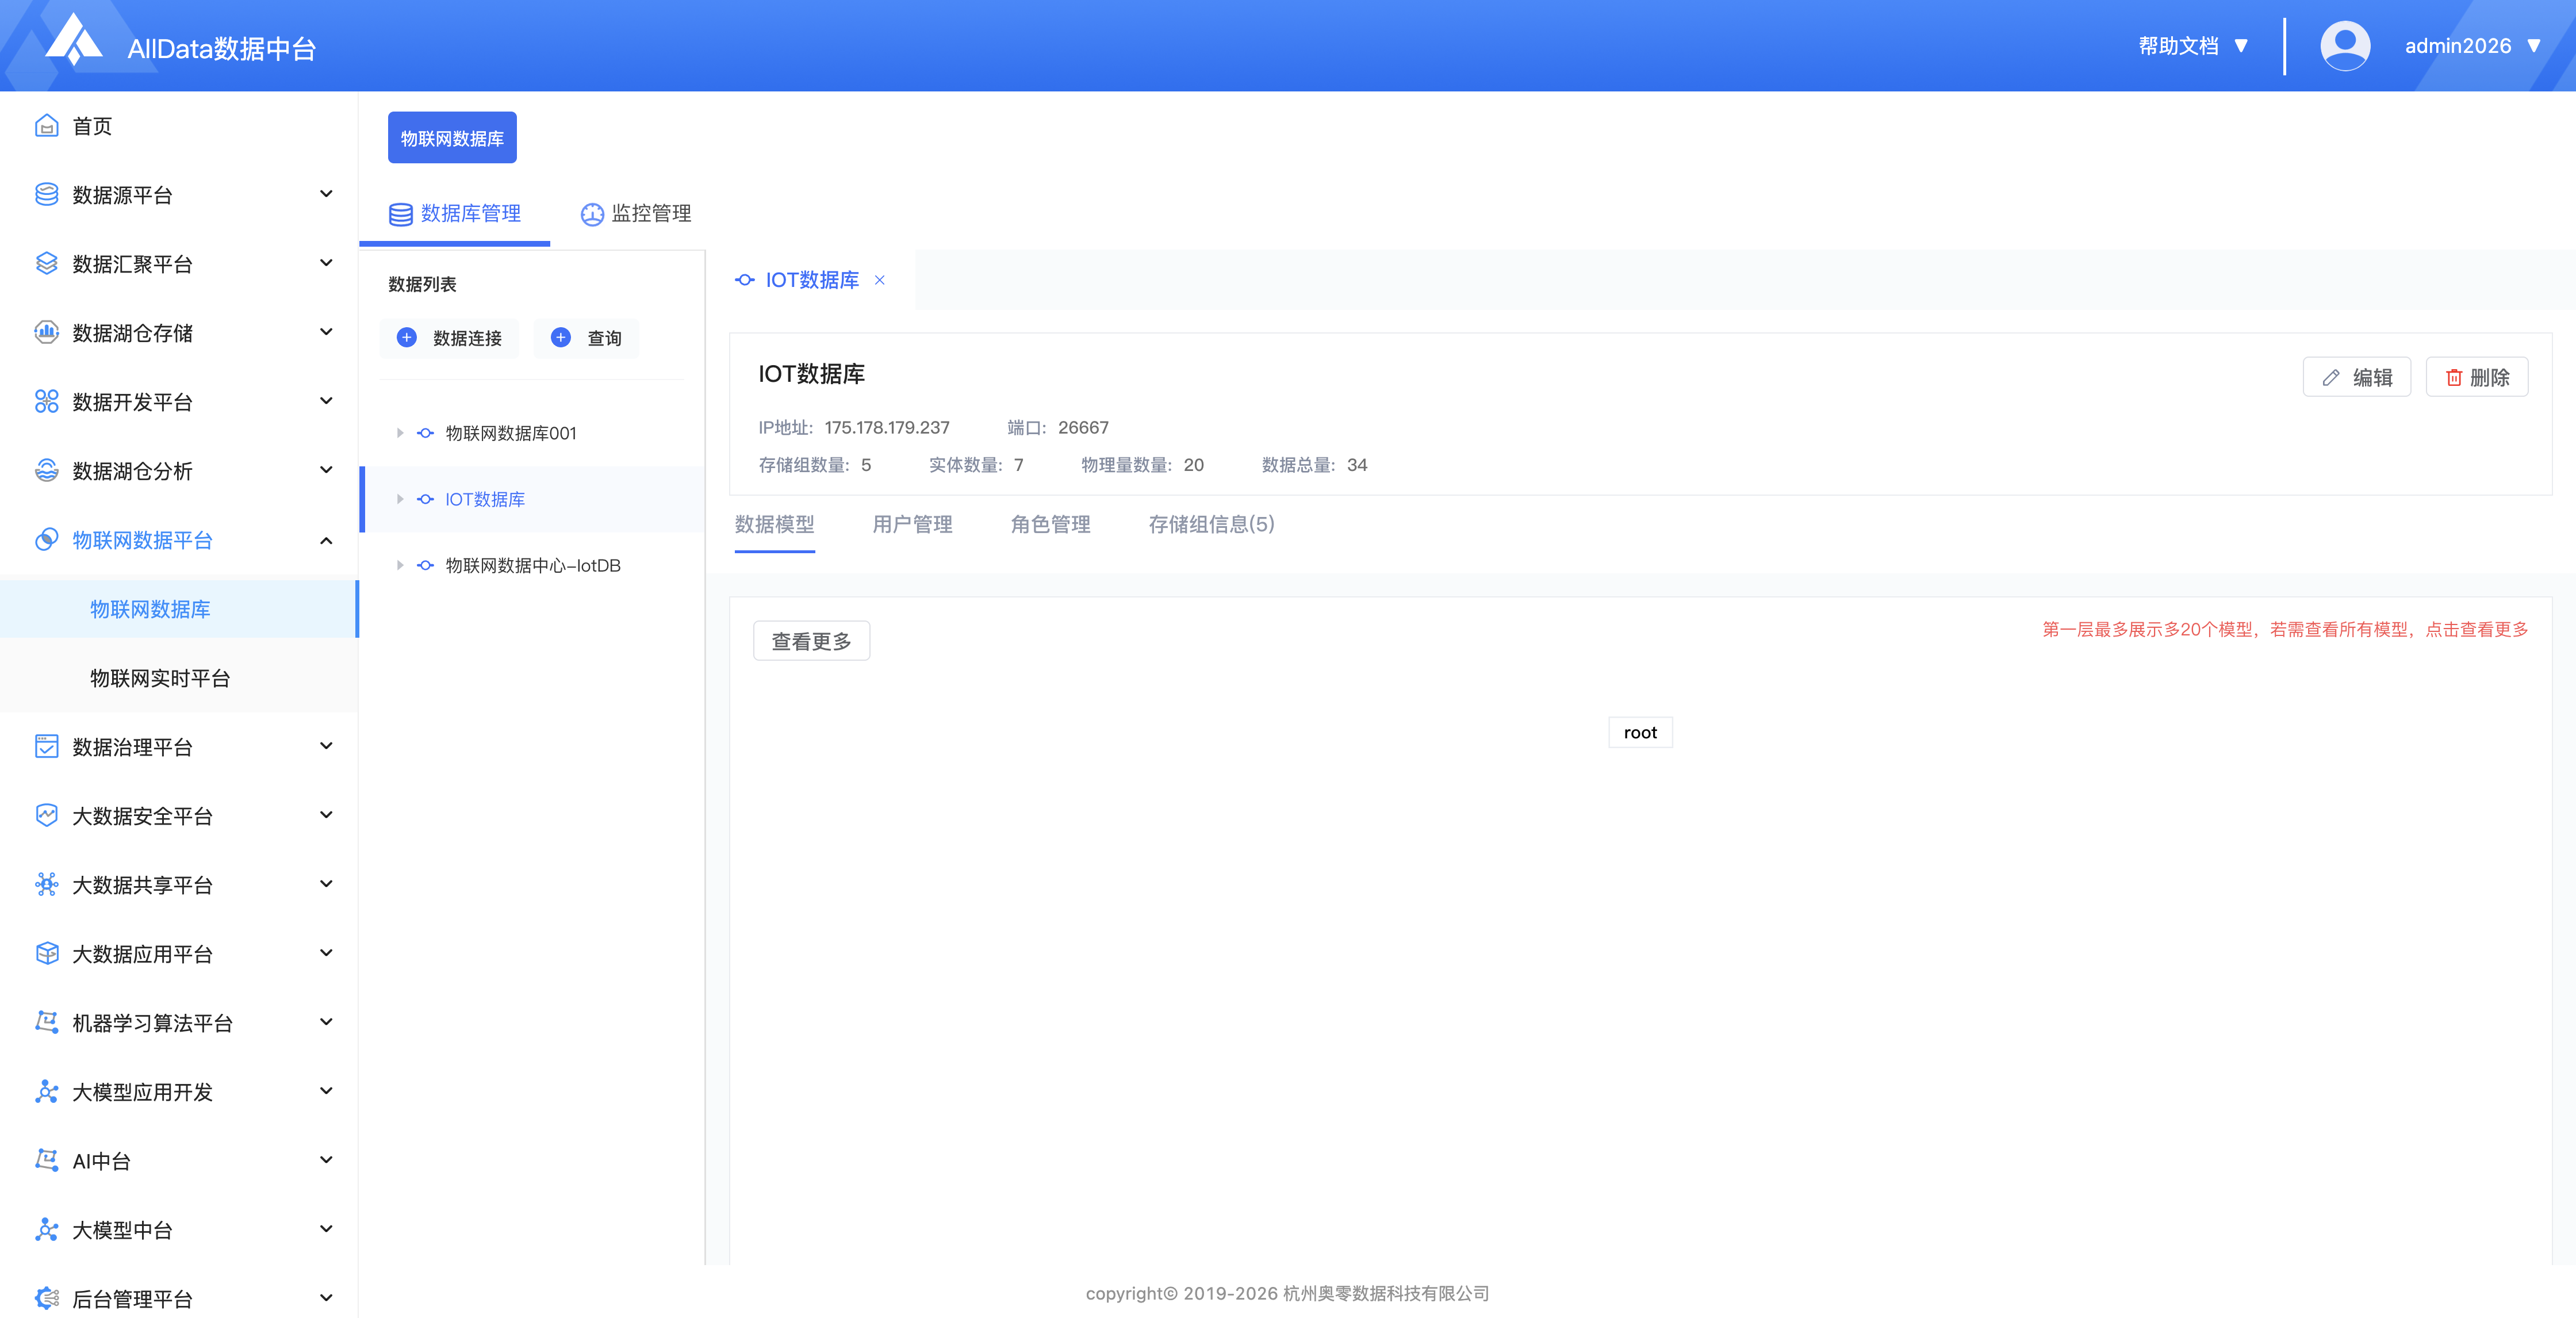
Task: Click the 查询 button label
Action: pyautogui.click(x=604, y=338)
